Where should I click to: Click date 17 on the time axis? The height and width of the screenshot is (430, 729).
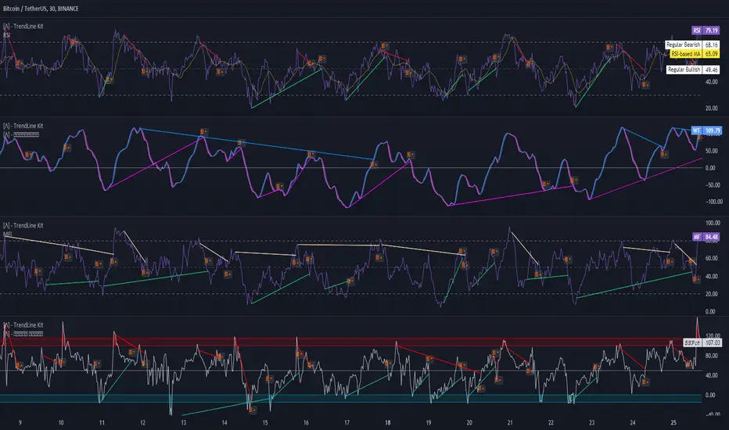tap(347, 423)
